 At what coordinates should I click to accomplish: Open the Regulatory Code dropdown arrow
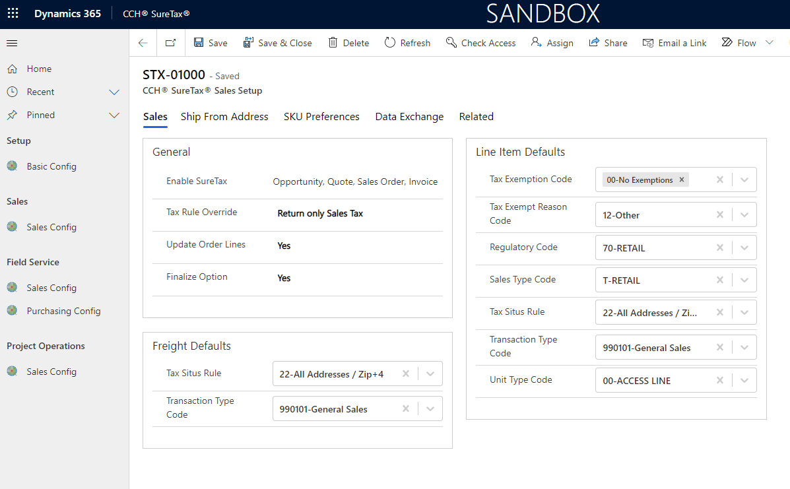744,247
